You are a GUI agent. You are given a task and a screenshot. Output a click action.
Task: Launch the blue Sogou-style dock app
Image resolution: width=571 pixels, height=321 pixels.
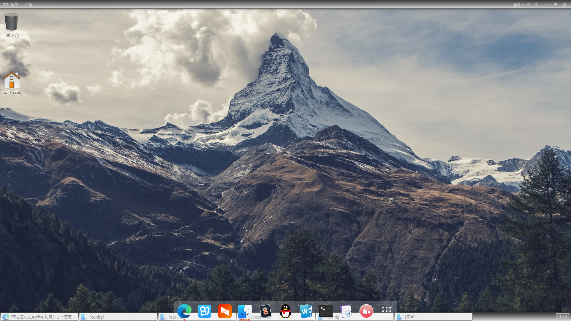(205, 311)
